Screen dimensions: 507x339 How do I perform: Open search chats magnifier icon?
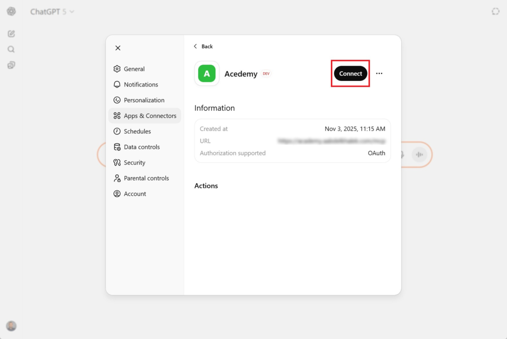11,49
